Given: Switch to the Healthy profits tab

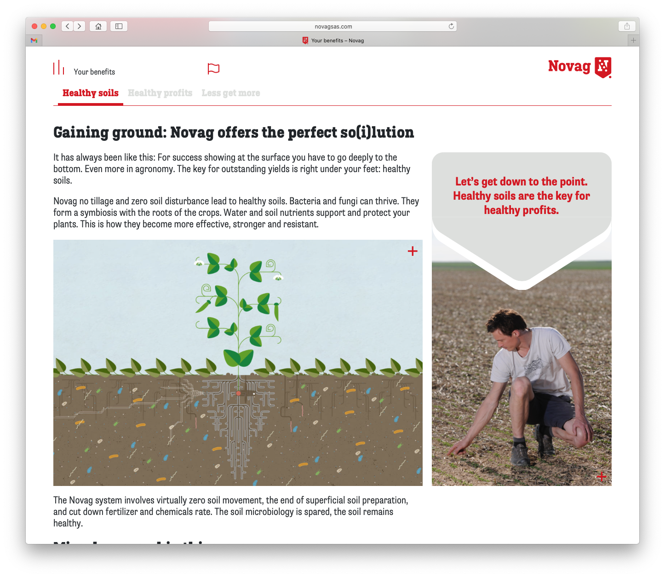Looking at the screenshot, I should (160, 93).
